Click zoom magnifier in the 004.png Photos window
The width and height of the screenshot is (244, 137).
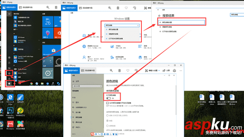coord(111,70)
